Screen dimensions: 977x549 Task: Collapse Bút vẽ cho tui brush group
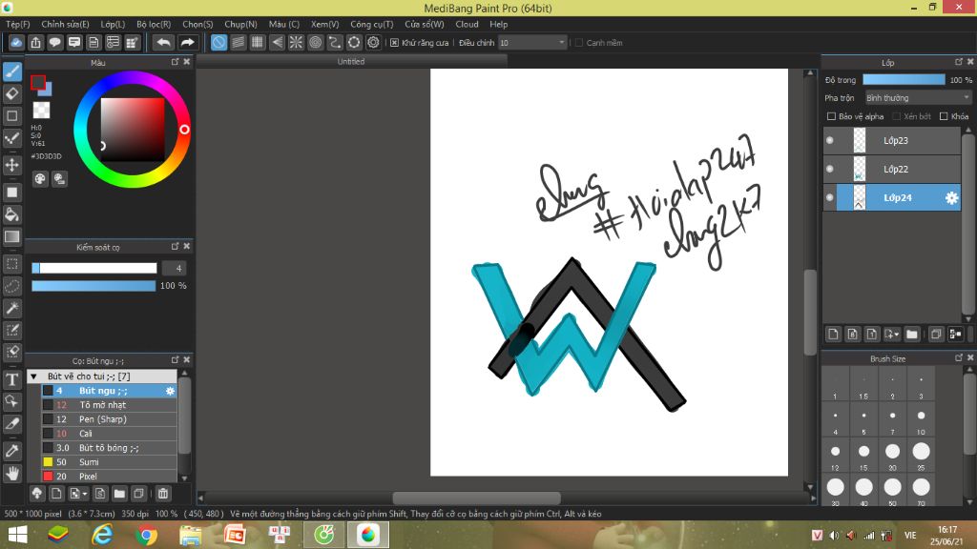tap(33, 376)
